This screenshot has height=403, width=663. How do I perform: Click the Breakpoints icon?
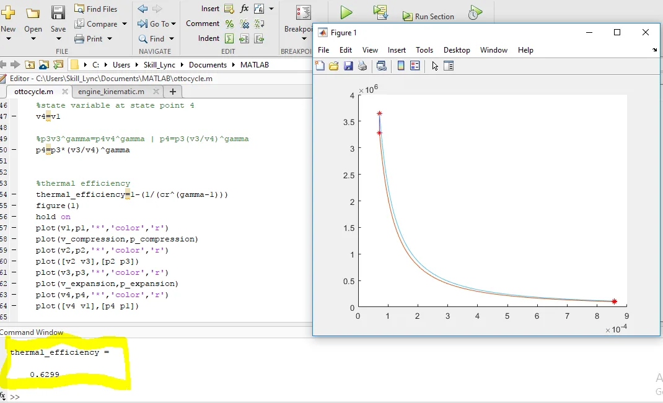(x=303, y=13)
